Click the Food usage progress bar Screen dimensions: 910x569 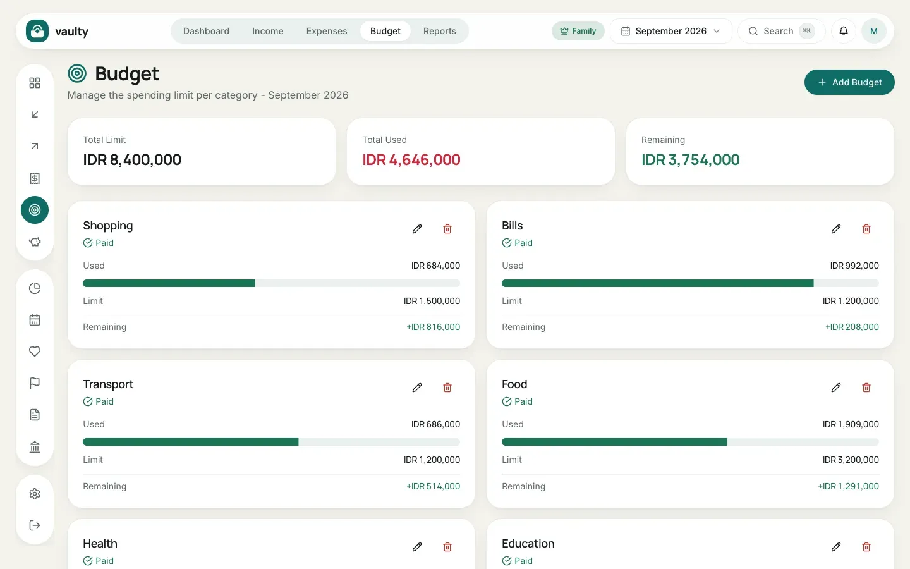point(690,442)
